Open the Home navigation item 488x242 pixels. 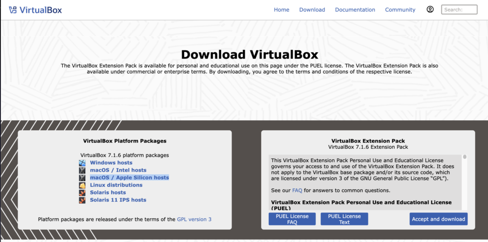click(281, 10)
